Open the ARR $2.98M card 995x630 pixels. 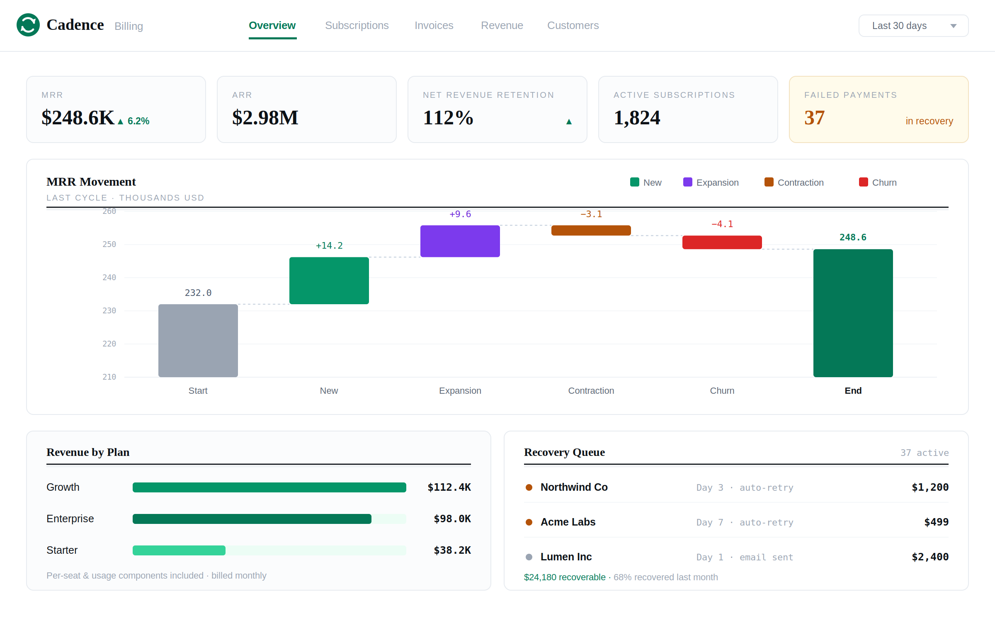click(307, 109)
